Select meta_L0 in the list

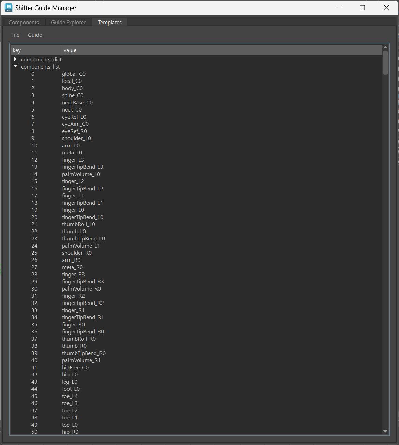pyautogui.click(x=196, y=152)
